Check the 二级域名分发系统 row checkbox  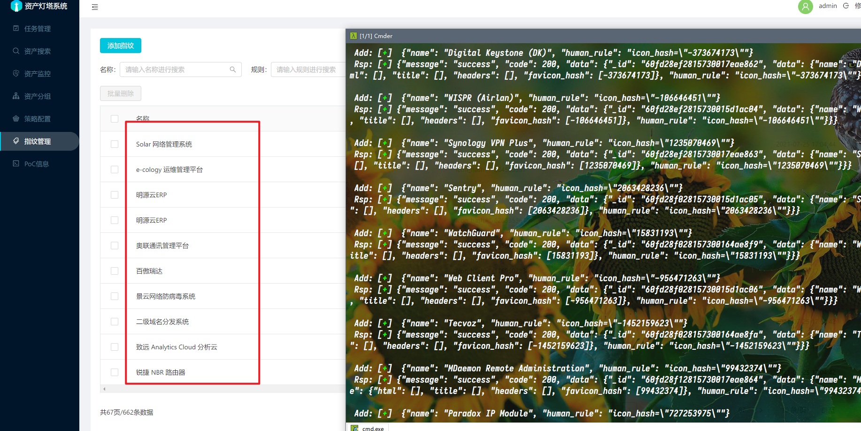[115, 322]
